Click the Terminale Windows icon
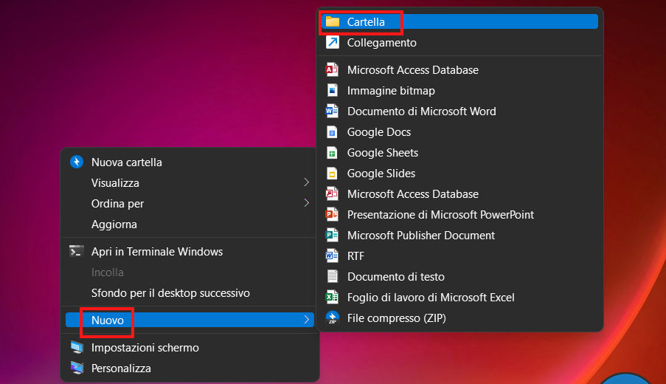666x384 pixels. [77, 252]
